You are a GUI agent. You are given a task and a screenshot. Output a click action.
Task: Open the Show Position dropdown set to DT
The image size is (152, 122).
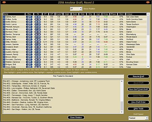(x=76, y=9)
